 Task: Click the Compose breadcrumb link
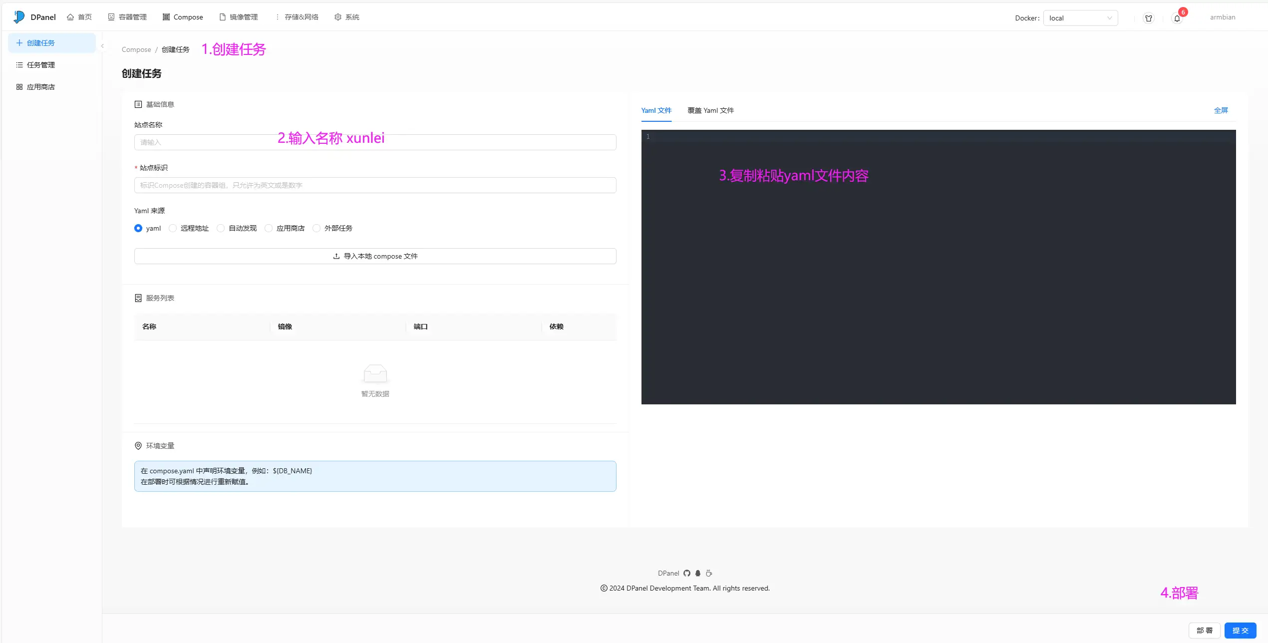point(136,49)
